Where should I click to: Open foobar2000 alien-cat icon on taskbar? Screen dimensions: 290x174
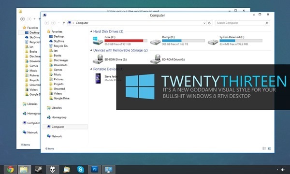(53, 169)
